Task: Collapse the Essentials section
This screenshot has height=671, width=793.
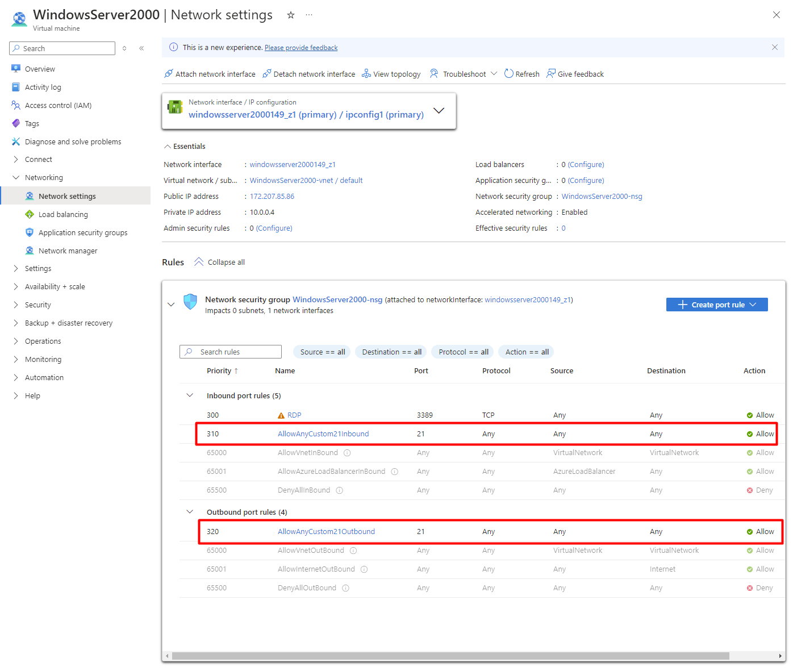Action: pos(185,146)
